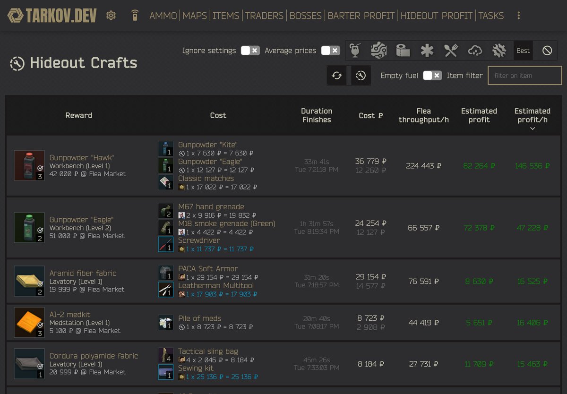Click the Sewing kit ingredient icon
The width and height of the screenshot is (567, 394).
165,372
